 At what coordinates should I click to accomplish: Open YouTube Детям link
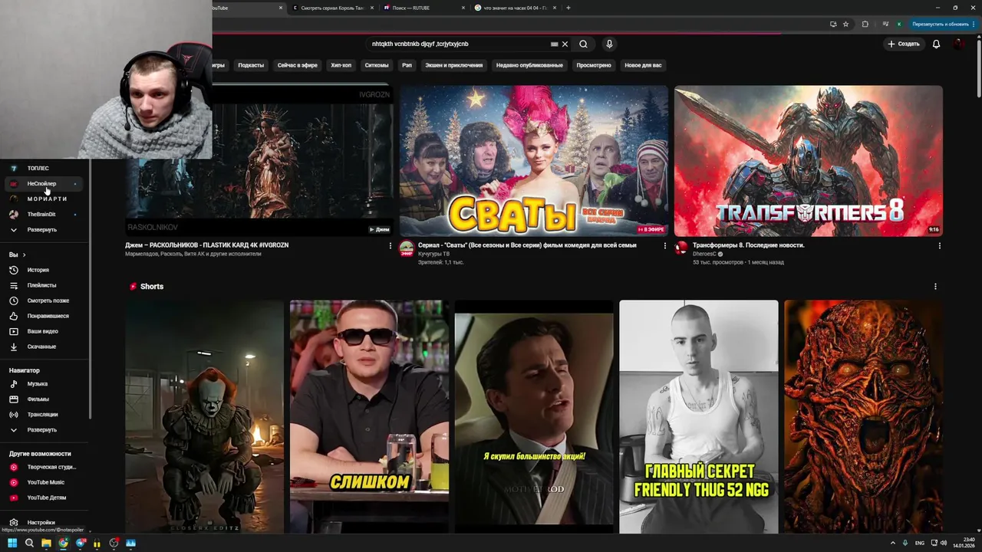tap(44, 498)
